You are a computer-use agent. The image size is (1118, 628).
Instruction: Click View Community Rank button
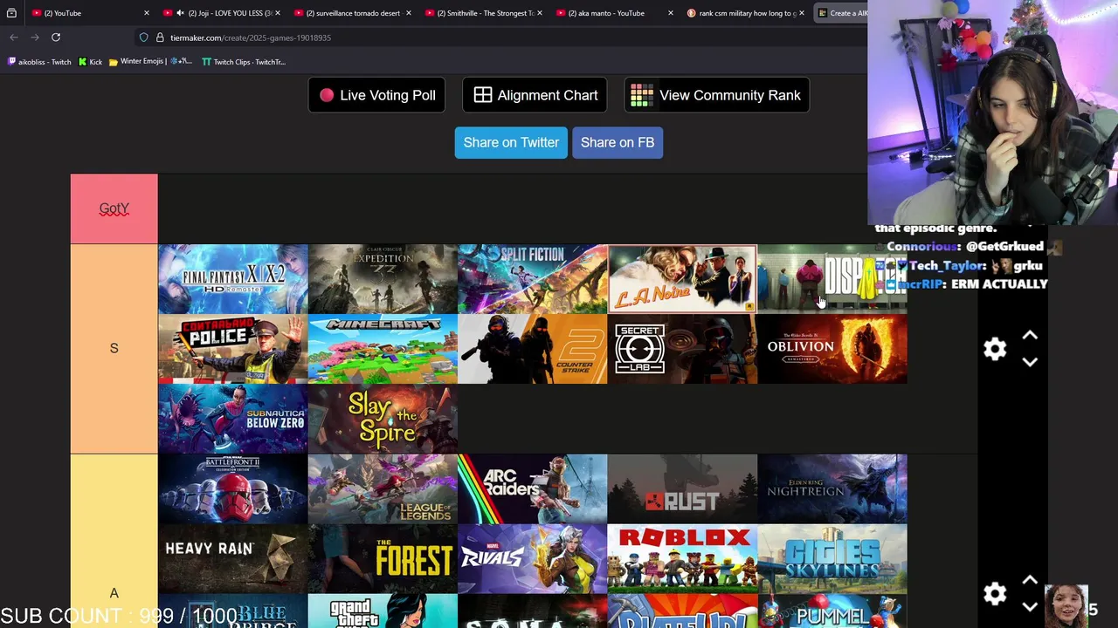click(x=717, y=95)
